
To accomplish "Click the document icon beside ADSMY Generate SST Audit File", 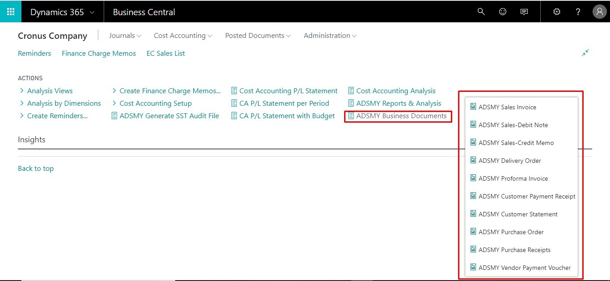I will (x=114, y=116).
